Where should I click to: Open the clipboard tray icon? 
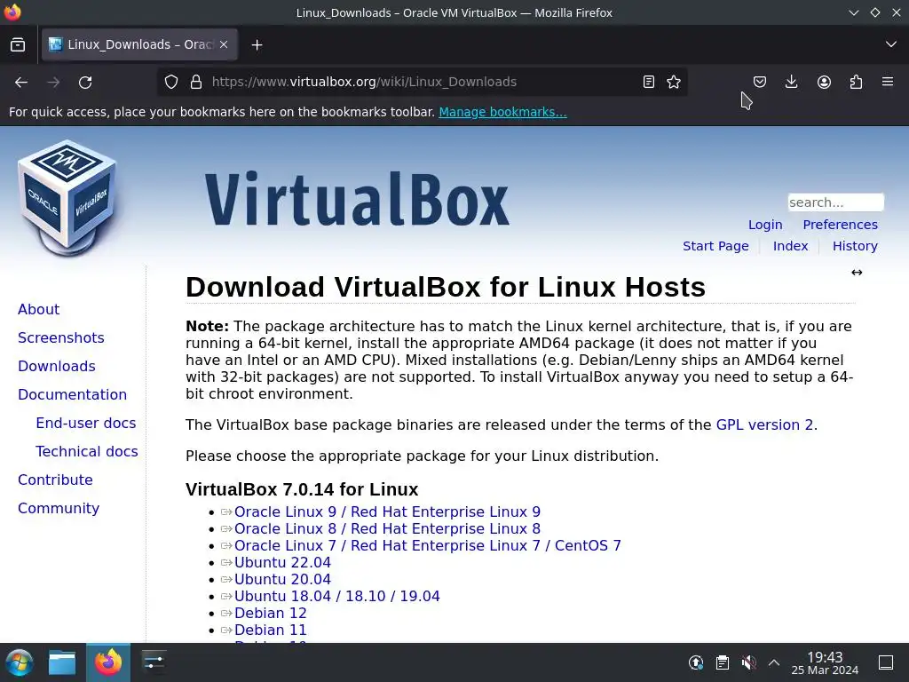pyautogui.click(x=723, y=662)
